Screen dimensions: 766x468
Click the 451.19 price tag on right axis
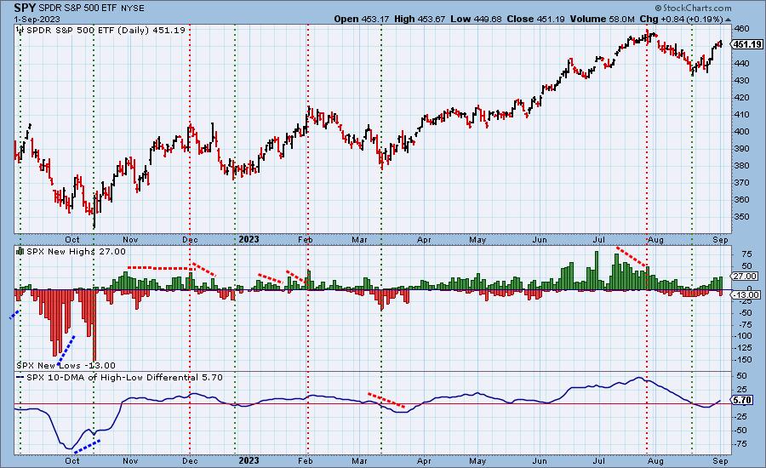coord(747,44)
